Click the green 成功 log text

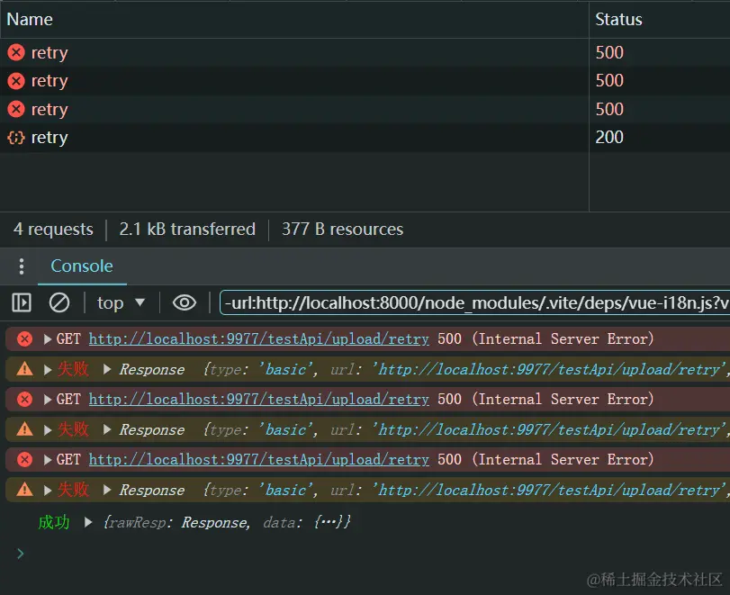[54, 522]
